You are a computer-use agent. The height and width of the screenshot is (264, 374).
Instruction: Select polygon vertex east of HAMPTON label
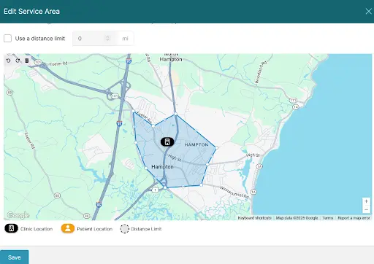(x=216, y=147)
